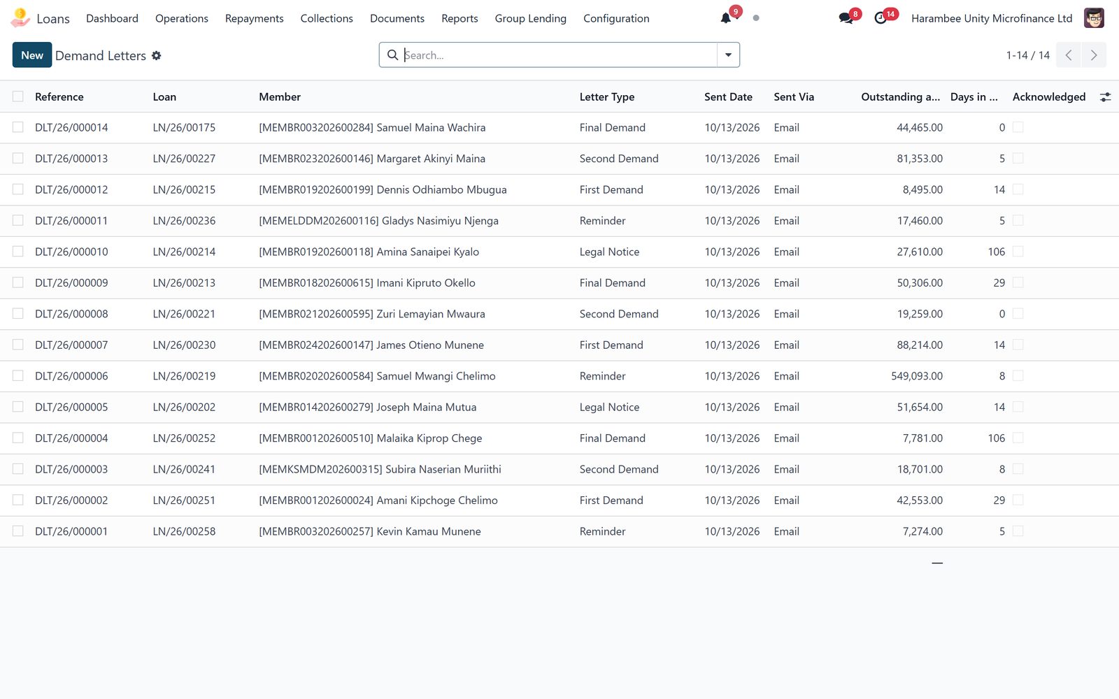Open the Group Lending menu

coord(531,18)
